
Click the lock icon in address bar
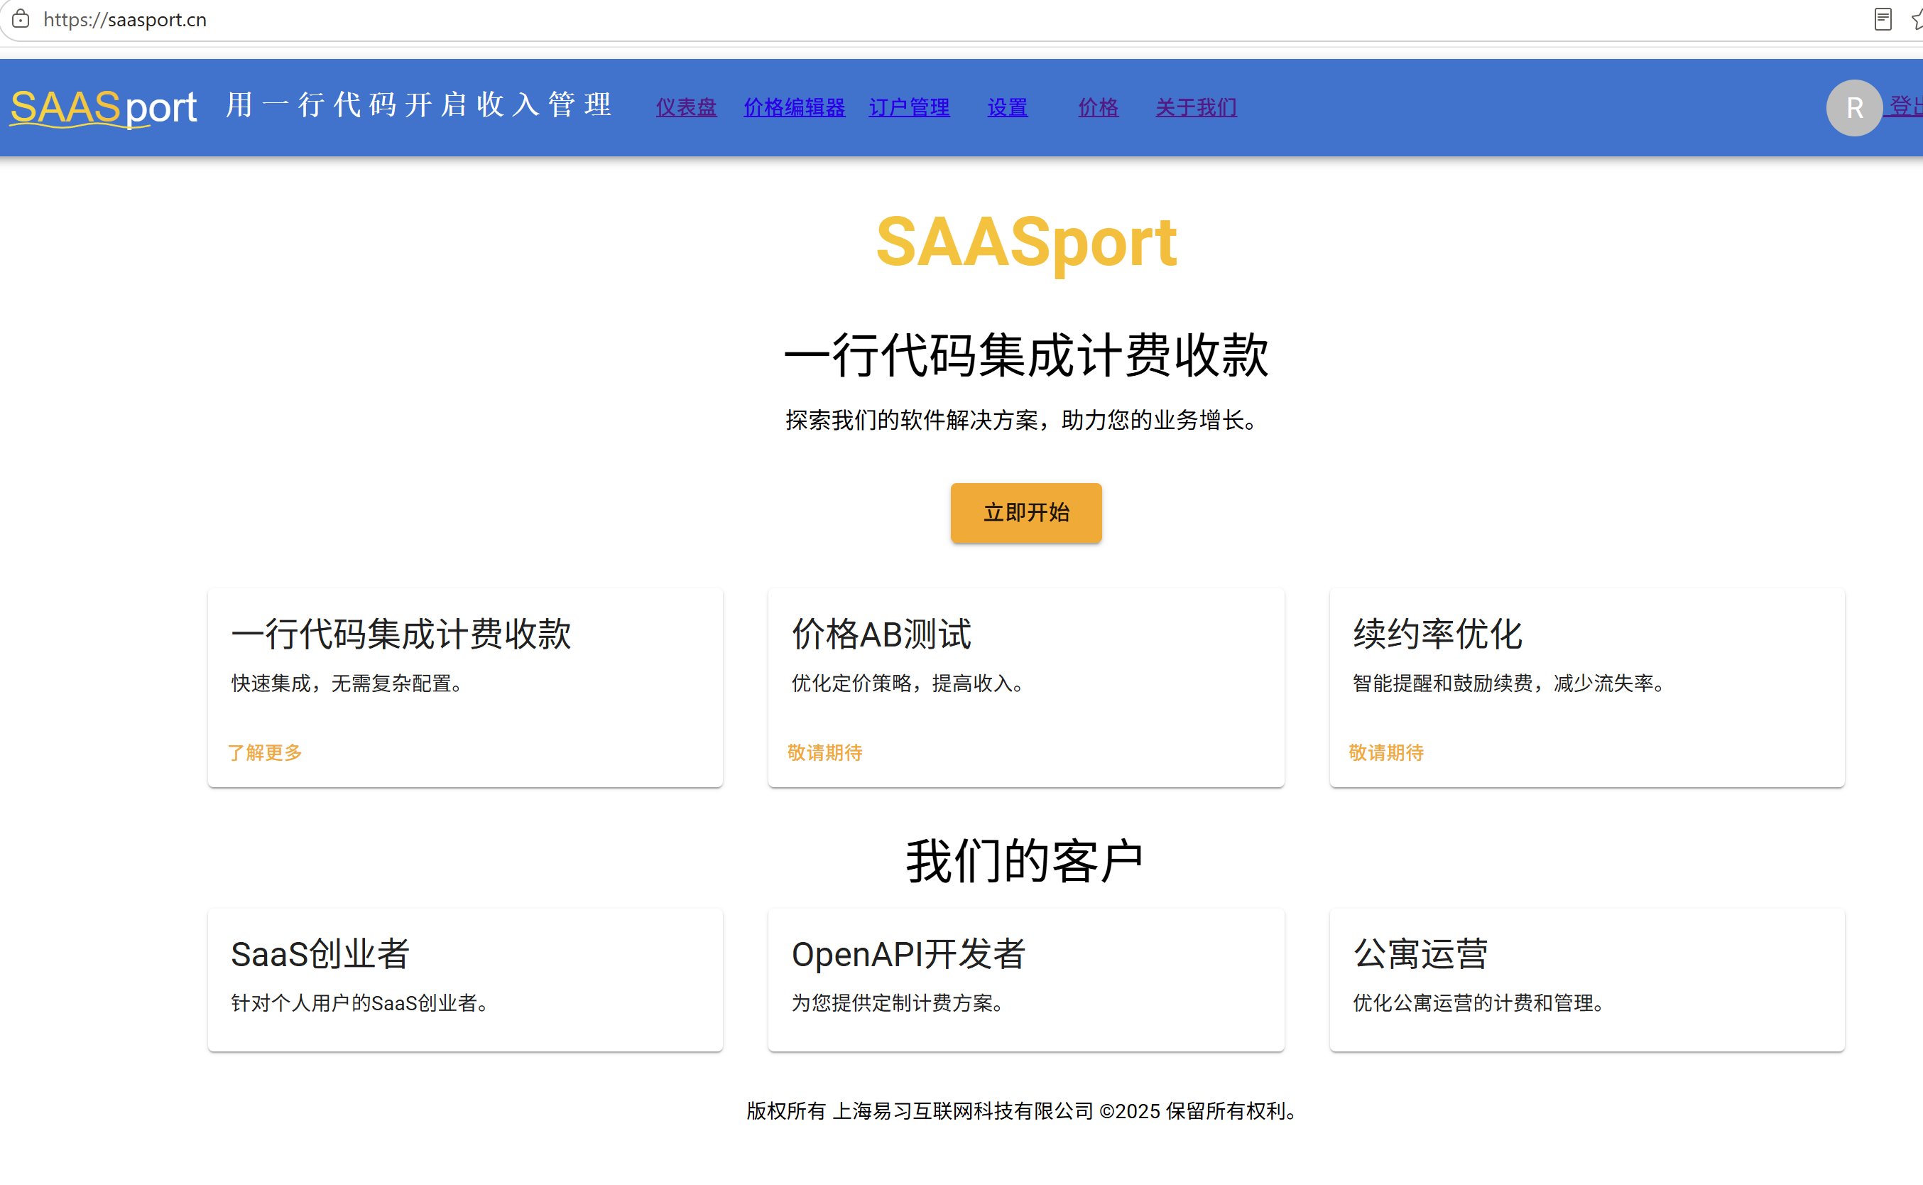pyautogui.click(x=21, y=18)
